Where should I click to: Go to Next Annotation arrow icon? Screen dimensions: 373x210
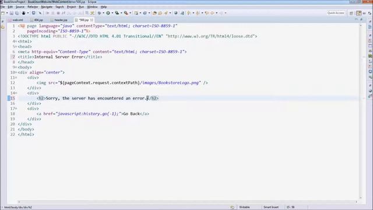(189, 13)
